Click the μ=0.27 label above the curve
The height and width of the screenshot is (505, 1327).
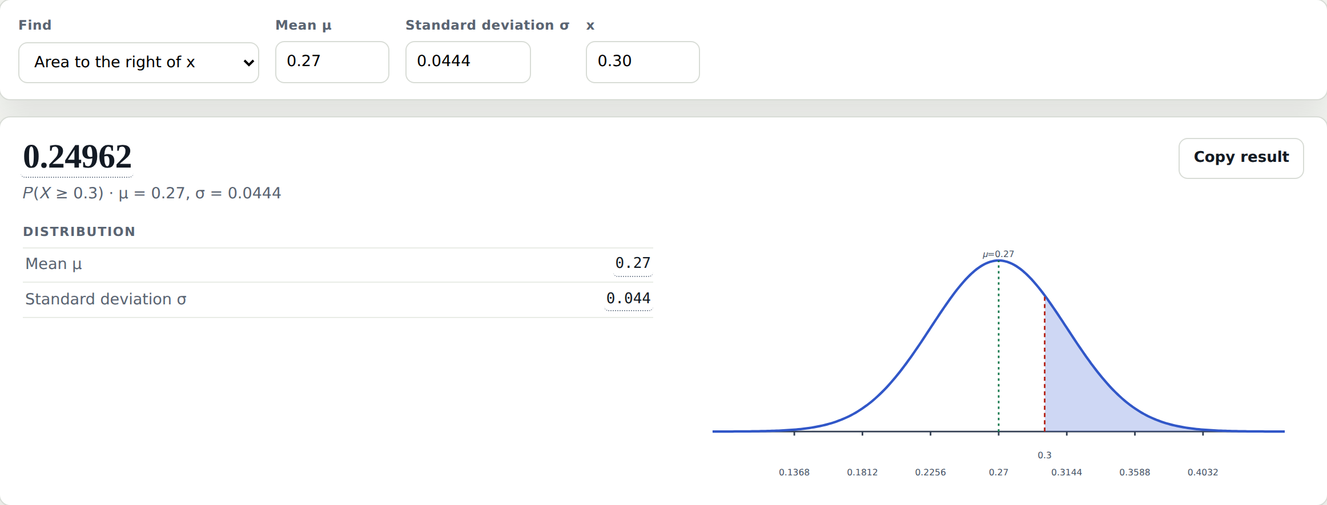point(998,254)
